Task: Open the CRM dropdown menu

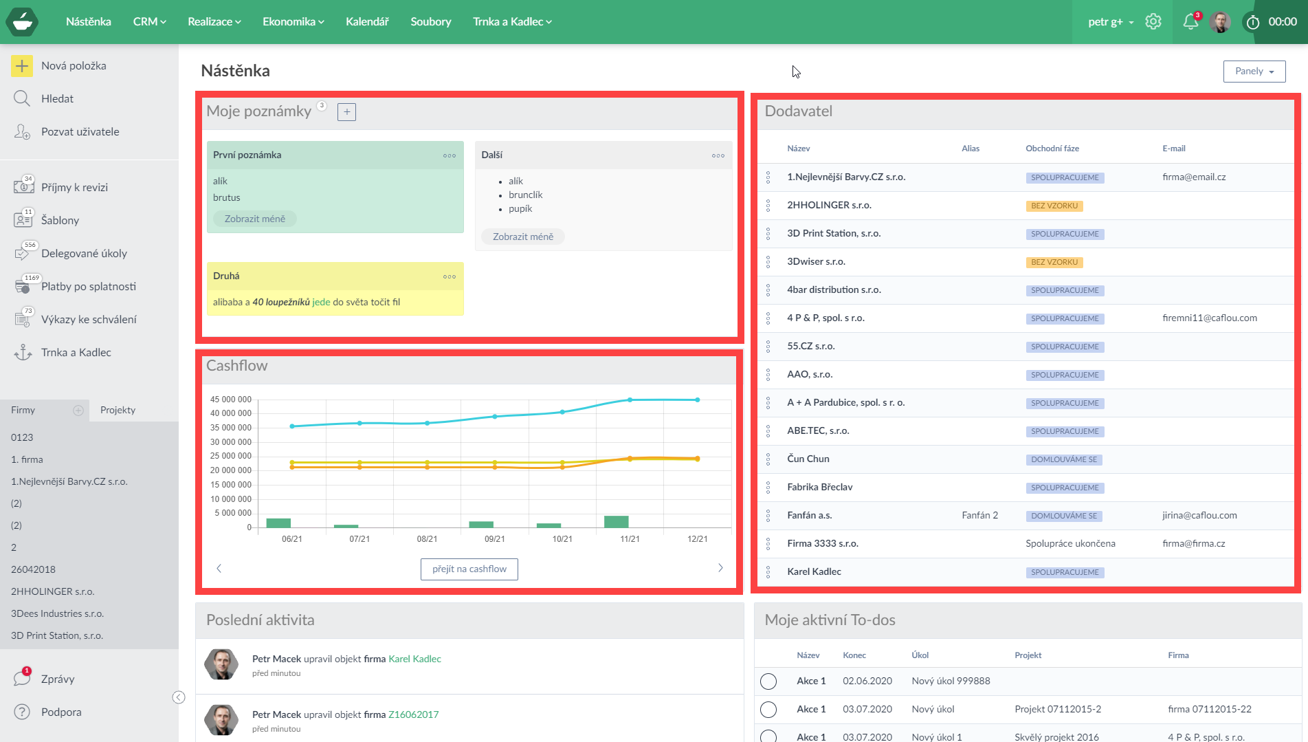Action: [x=149, y=22]
